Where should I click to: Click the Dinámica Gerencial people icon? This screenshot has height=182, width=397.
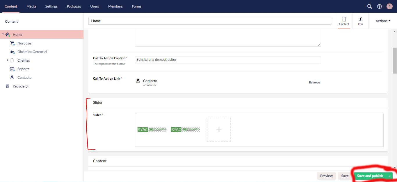pyautogui.click(x=12, y=52)
